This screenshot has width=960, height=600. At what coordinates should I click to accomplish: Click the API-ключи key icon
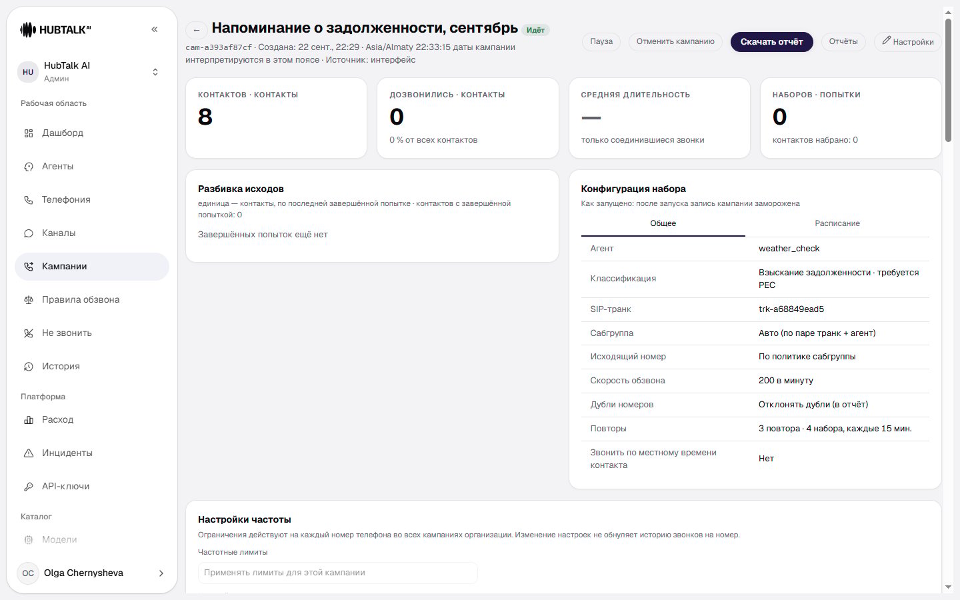pos(29,487)
